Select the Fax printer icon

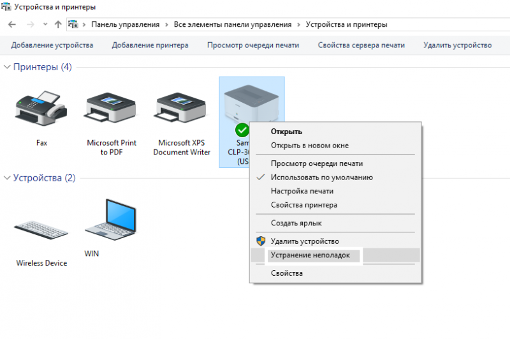pyautogui.click(x=41, y=110)
